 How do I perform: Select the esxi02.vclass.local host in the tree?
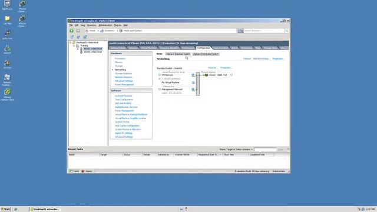point(93,52)
